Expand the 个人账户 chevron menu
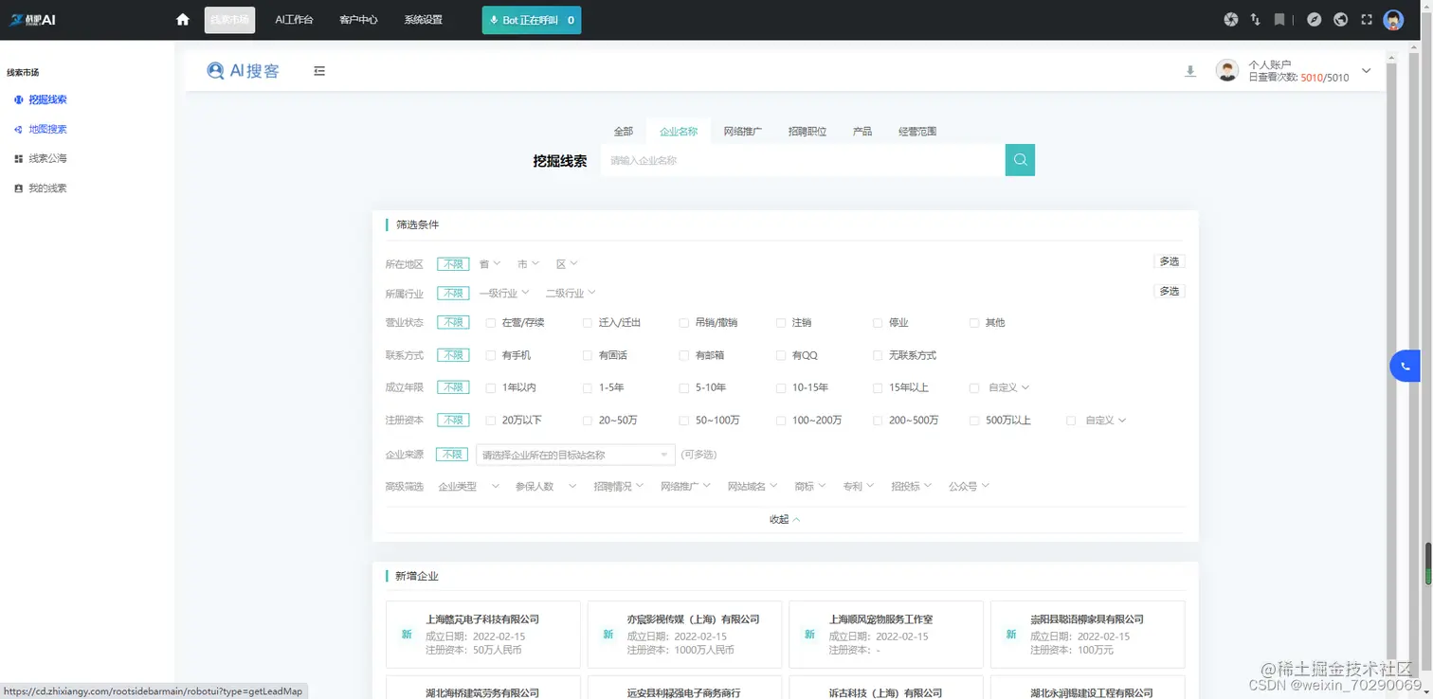The height and width of the screenshot is (699, 1433). click(x=1367, y=71)
